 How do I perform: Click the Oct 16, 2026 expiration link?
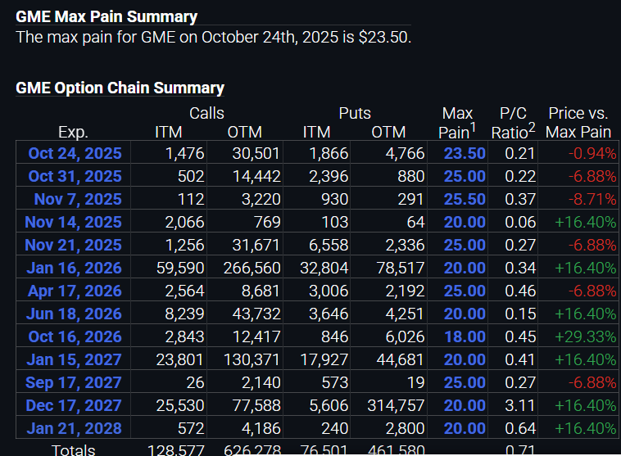click(75, 336)
